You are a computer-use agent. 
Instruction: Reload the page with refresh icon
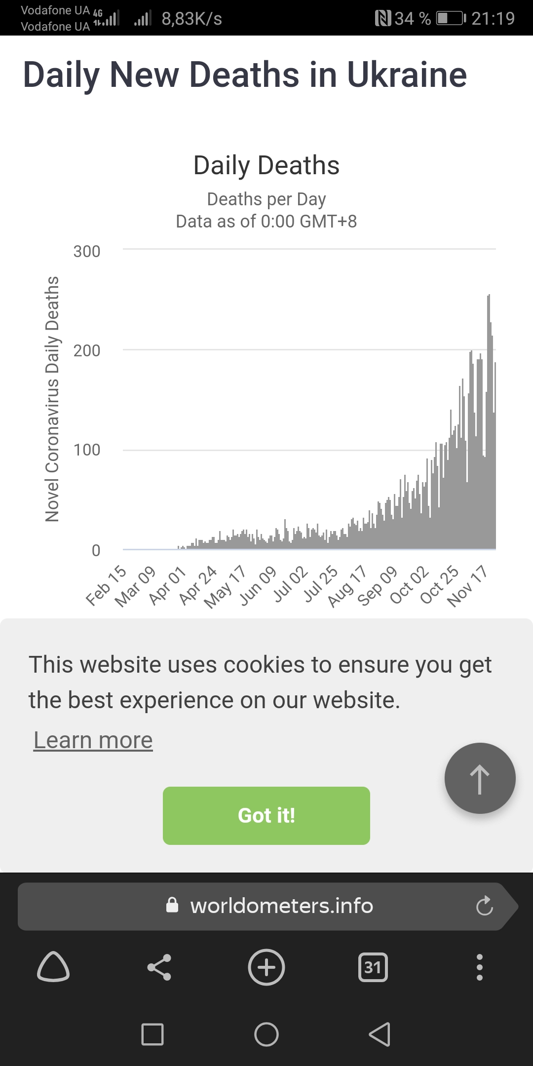click(x=484, y=906)
